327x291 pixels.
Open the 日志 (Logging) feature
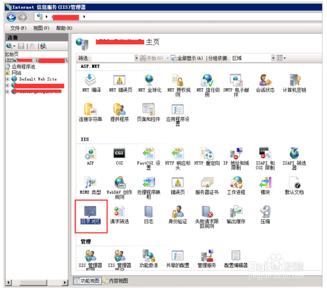pyautogui.click(x=149, y=215)
